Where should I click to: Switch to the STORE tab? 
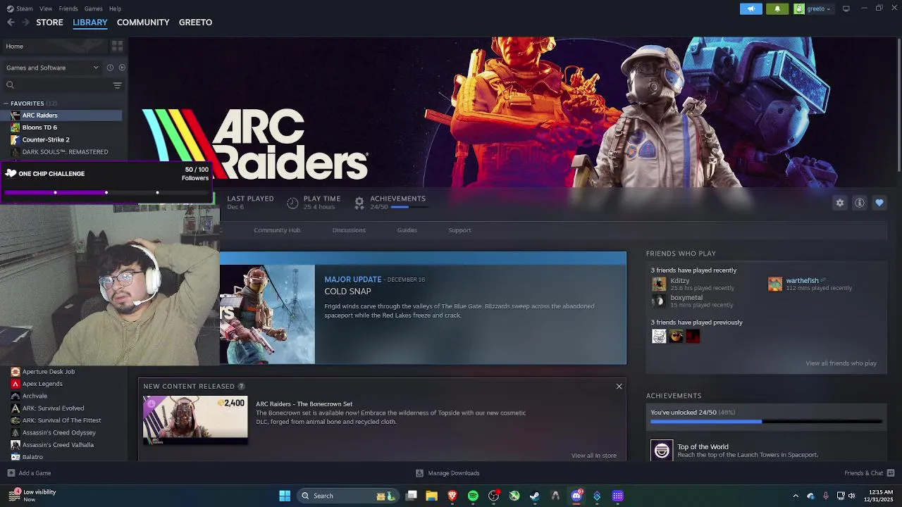point(49,23)
